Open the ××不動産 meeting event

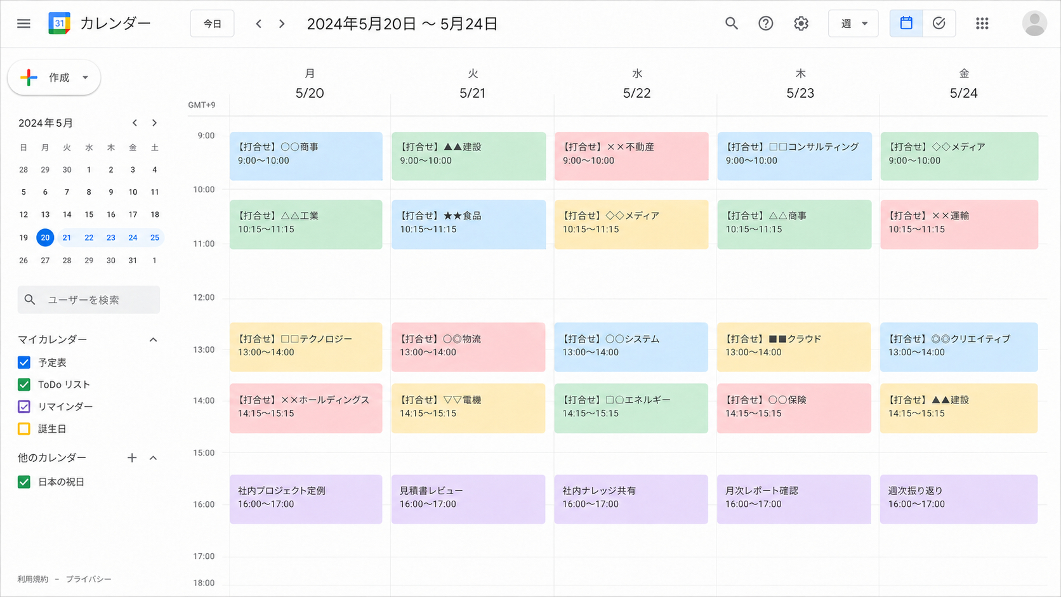[631, 156]
